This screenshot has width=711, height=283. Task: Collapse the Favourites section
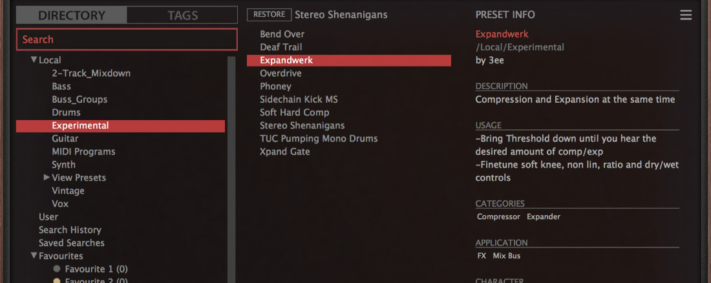pos(34,256)
